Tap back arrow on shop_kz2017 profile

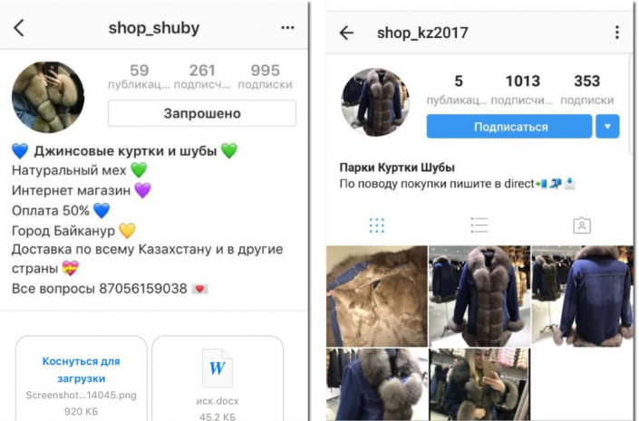coord(346,33)
